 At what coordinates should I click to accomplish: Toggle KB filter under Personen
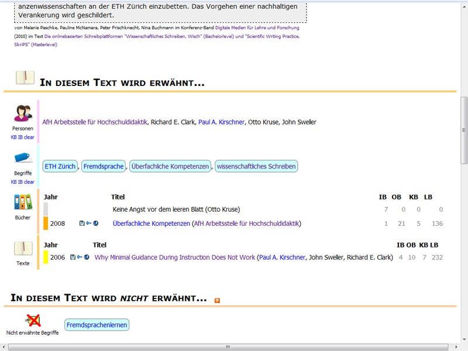pyautogui.click(x=13, y=137)
